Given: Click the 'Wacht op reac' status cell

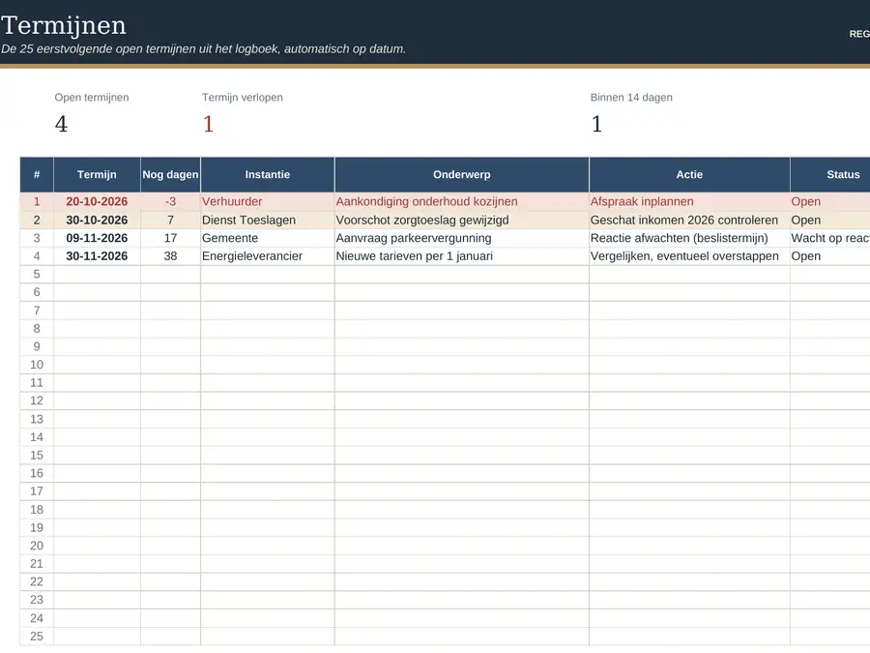Looking at the screenshot, I should (830, 238).
